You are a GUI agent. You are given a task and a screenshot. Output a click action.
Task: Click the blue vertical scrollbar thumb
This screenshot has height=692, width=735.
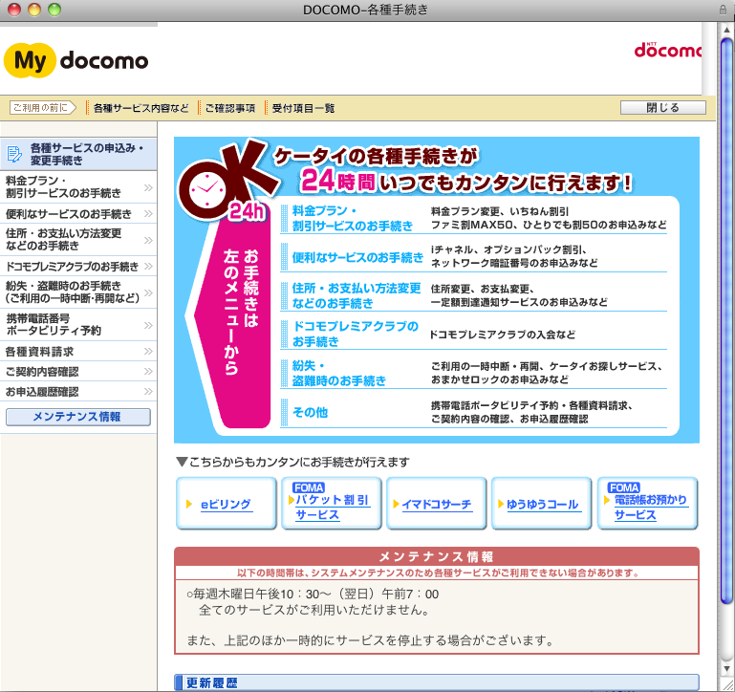tap(726, 321)
